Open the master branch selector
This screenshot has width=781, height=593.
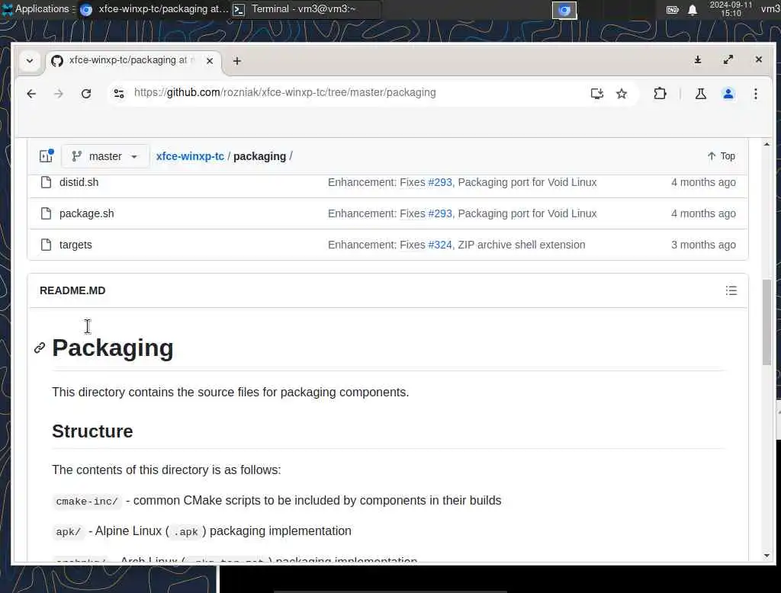[104, 156]
